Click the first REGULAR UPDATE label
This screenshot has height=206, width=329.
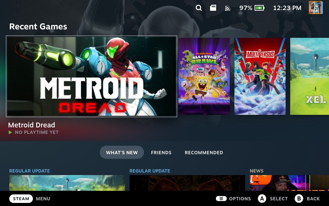[30, 171]
